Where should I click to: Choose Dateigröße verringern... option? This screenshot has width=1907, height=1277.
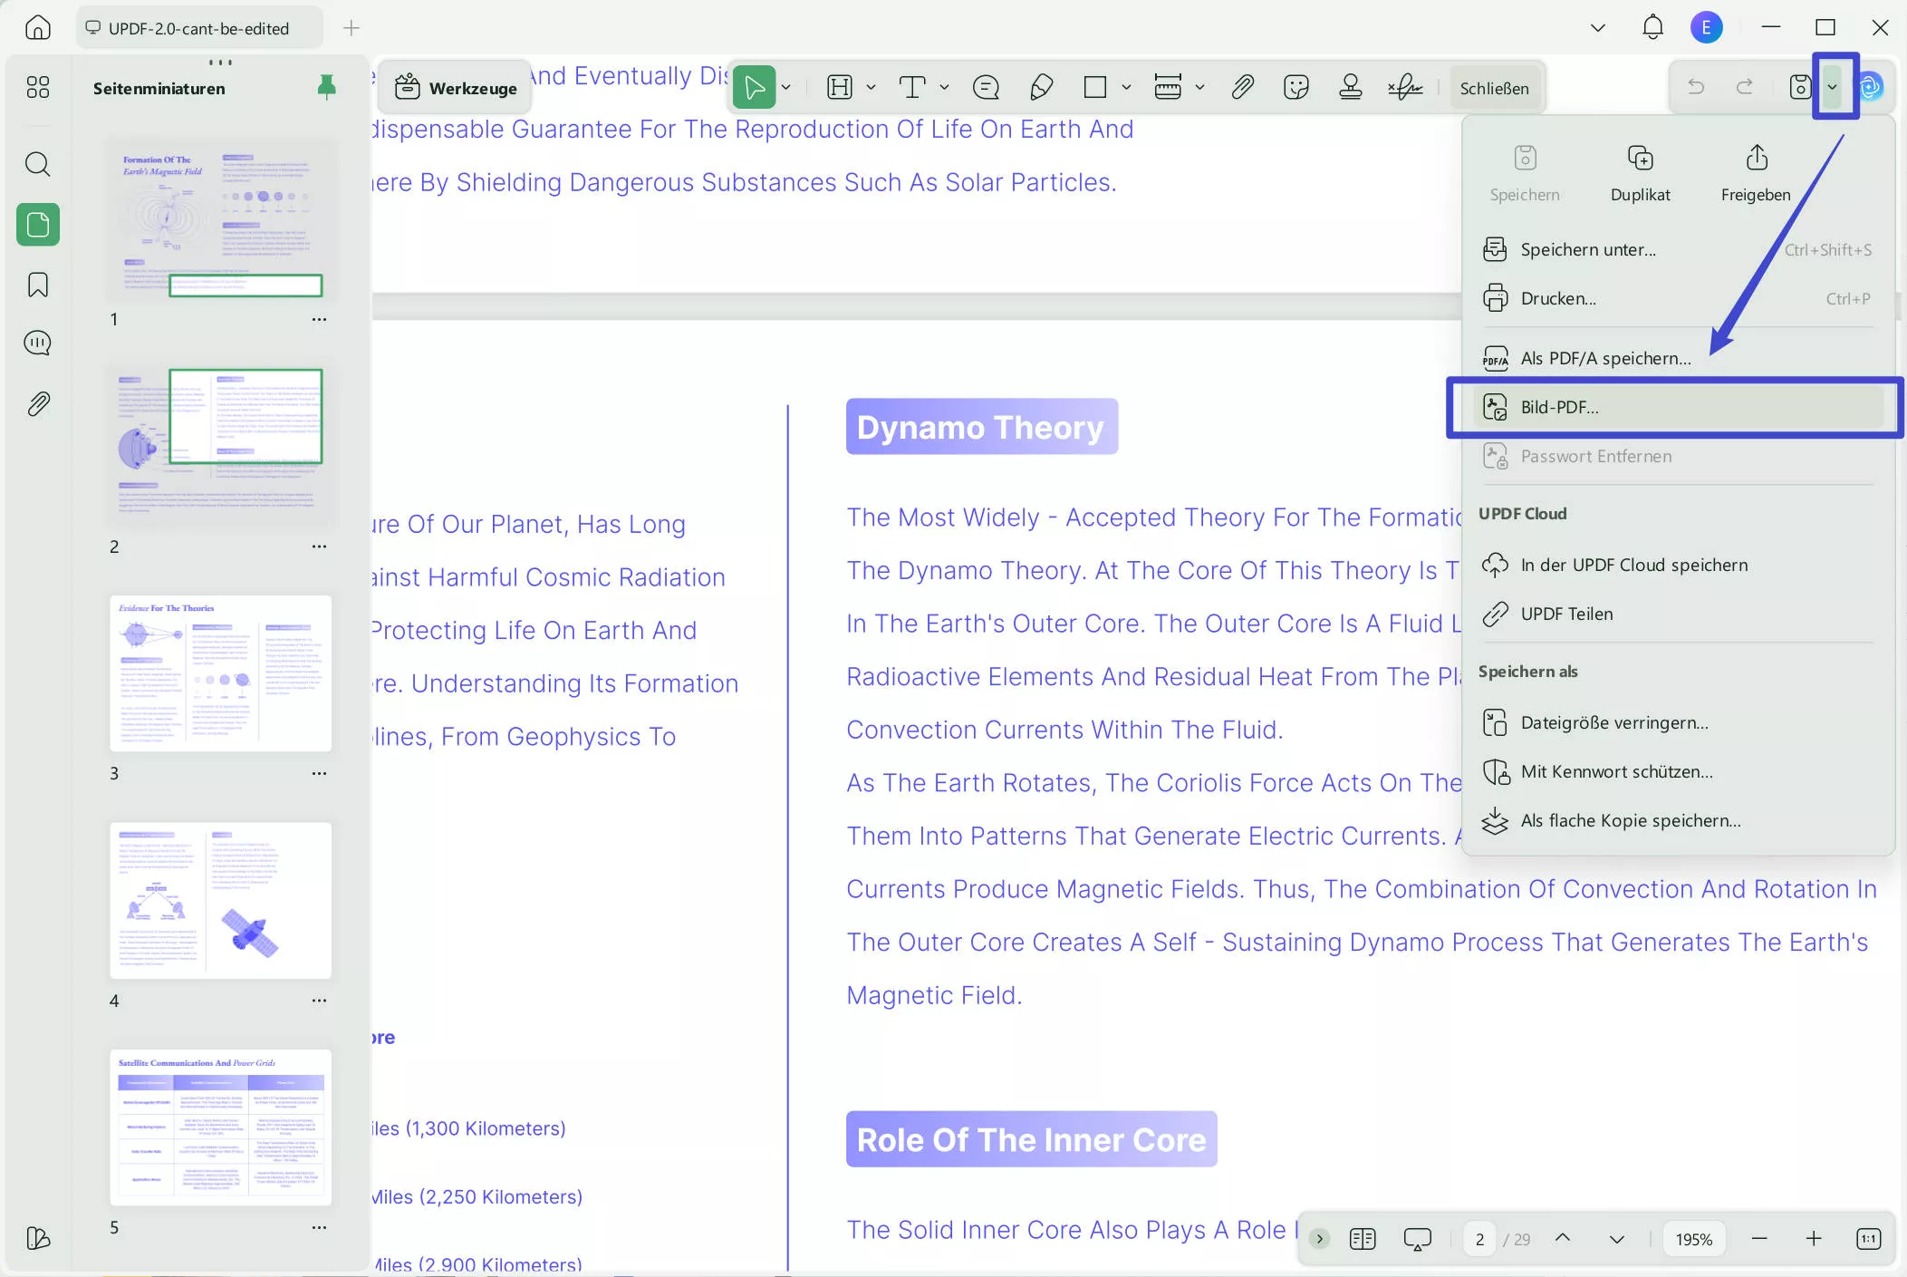tap(1613, 722)
